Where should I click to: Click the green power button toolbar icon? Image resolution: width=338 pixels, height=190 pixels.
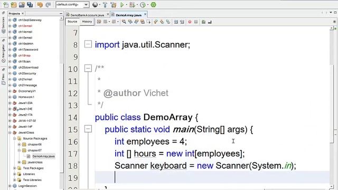click(x=153, y=5)
